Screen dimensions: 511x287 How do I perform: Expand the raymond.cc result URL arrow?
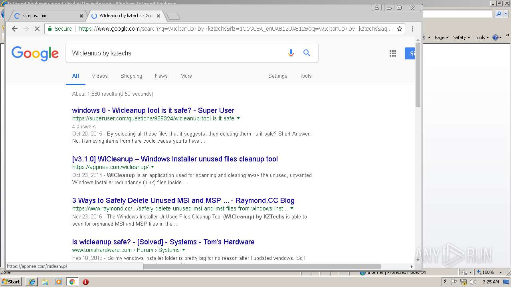[292, 208]
